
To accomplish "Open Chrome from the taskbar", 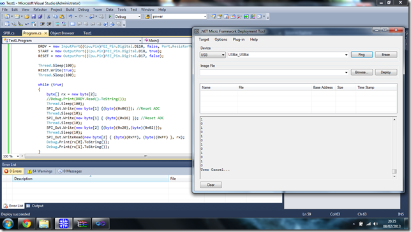I will pos(26,224).
